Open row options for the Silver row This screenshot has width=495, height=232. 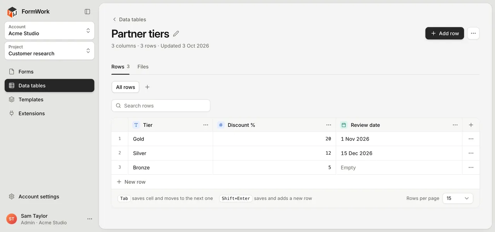(471, 153)
